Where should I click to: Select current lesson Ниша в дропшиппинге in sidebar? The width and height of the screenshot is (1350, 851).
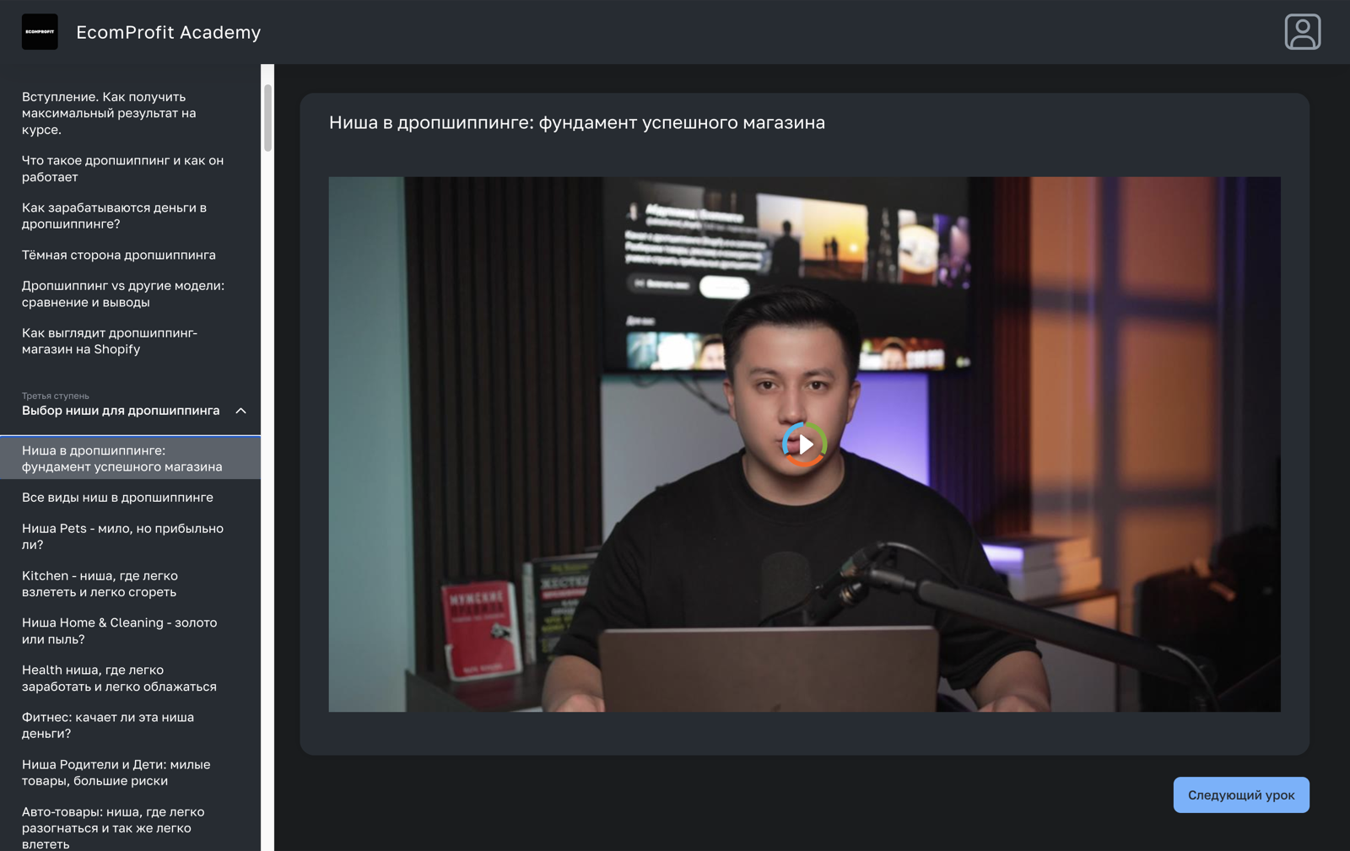click(130, 458)
